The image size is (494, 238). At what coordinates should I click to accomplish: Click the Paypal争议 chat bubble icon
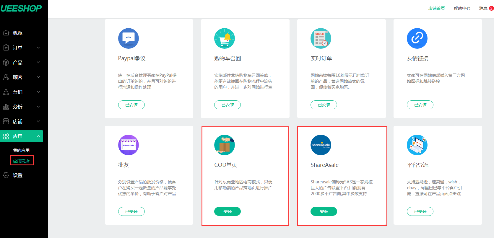tap(129, 38)
